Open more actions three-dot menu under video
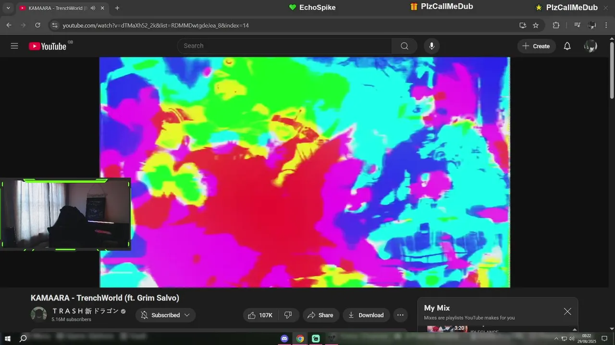 tap(401, 315)
